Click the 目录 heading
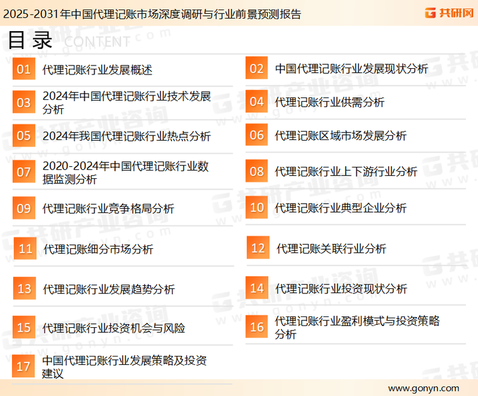This screenshot has width=478, height=396. click(30, 40)
